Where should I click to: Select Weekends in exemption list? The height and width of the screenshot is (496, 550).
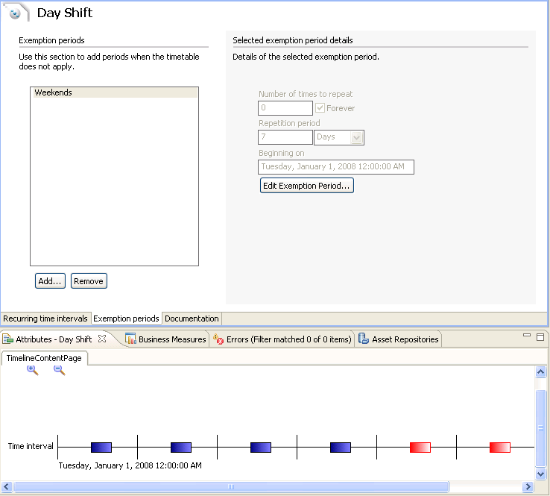[x=114, y=92]
